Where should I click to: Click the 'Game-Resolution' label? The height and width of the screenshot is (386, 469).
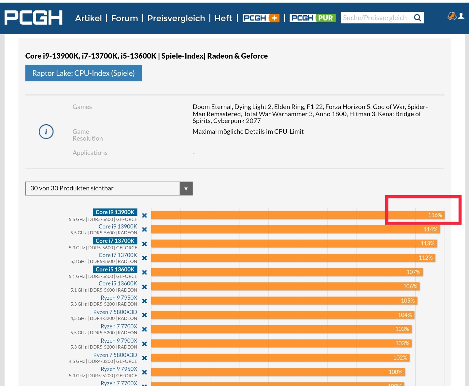click(x=88, y=135)
